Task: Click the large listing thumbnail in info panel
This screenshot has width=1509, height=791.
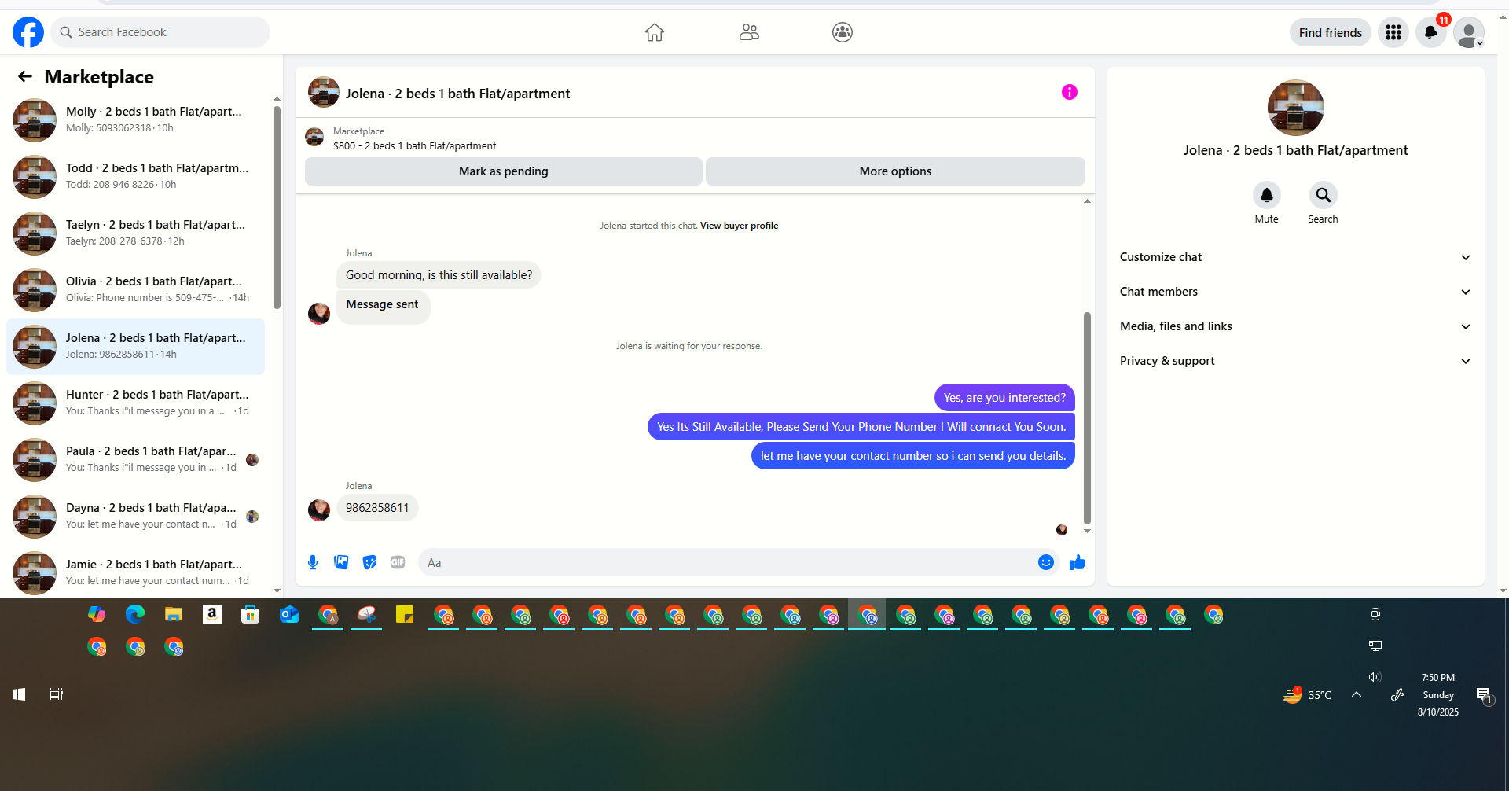Action: point(1295,108)
